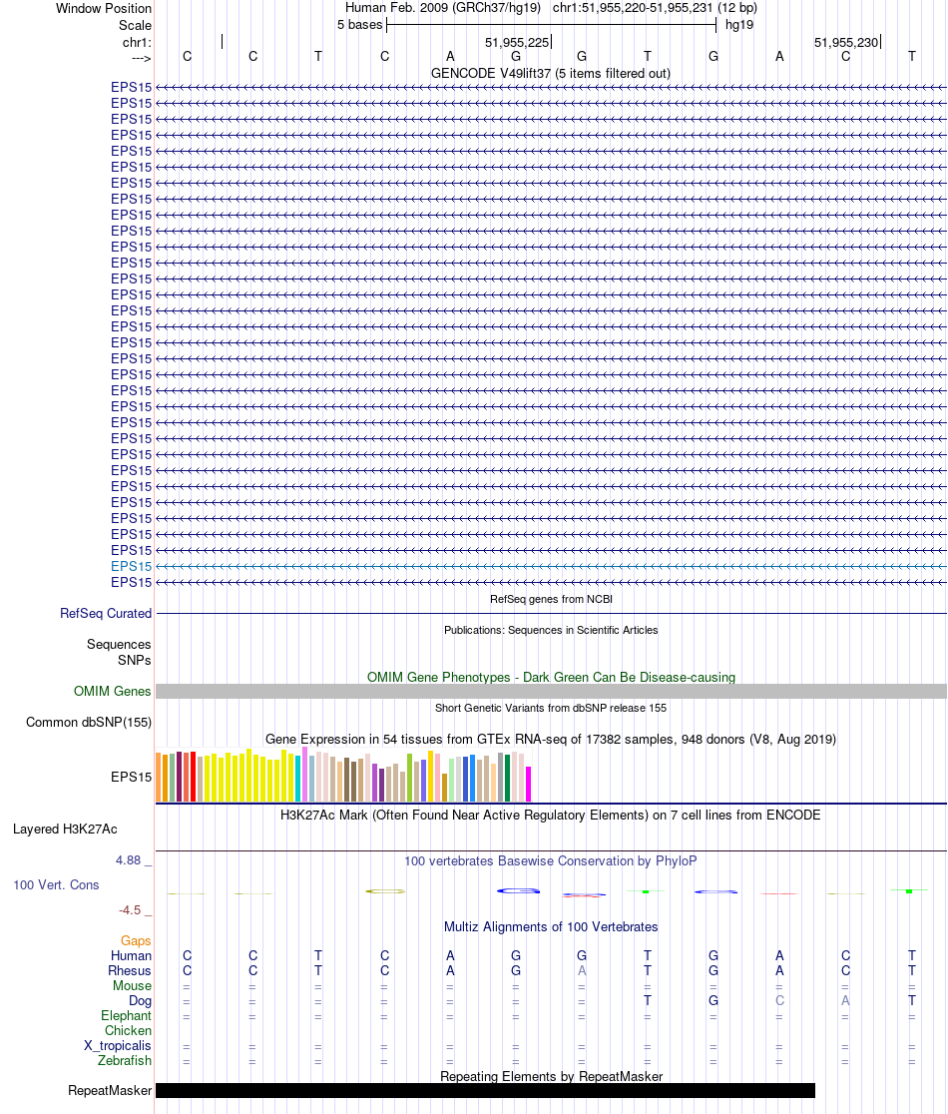Open the GTEx Gene Expression track title

point(550,739)
